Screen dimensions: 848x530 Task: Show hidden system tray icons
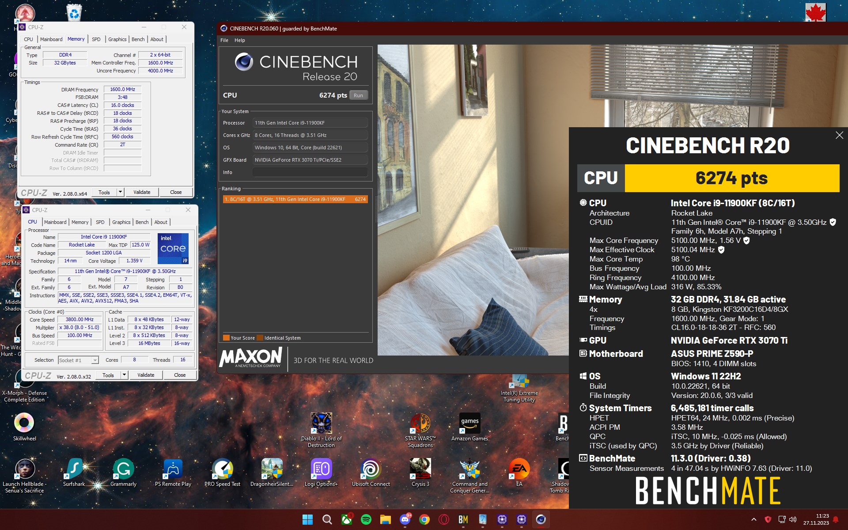pyautogui.click(x=754, y=519)
